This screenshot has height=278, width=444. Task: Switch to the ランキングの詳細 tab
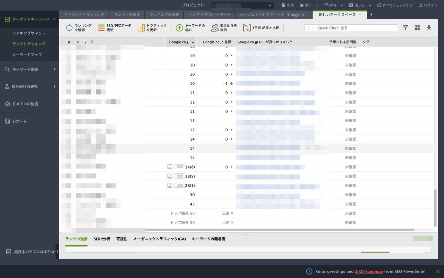(x=164, y=15)
